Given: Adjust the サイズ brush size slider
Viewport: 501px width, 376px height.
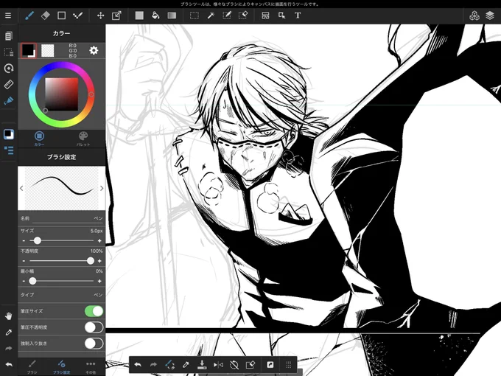Looking at the screenshot, I should 61,240.
